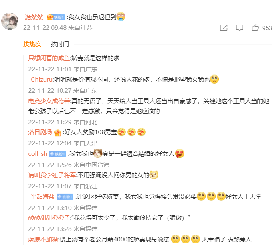Click the 铁粉1 badge beside 澹然然
The image size is (275, 245).
tap(59, 17)
